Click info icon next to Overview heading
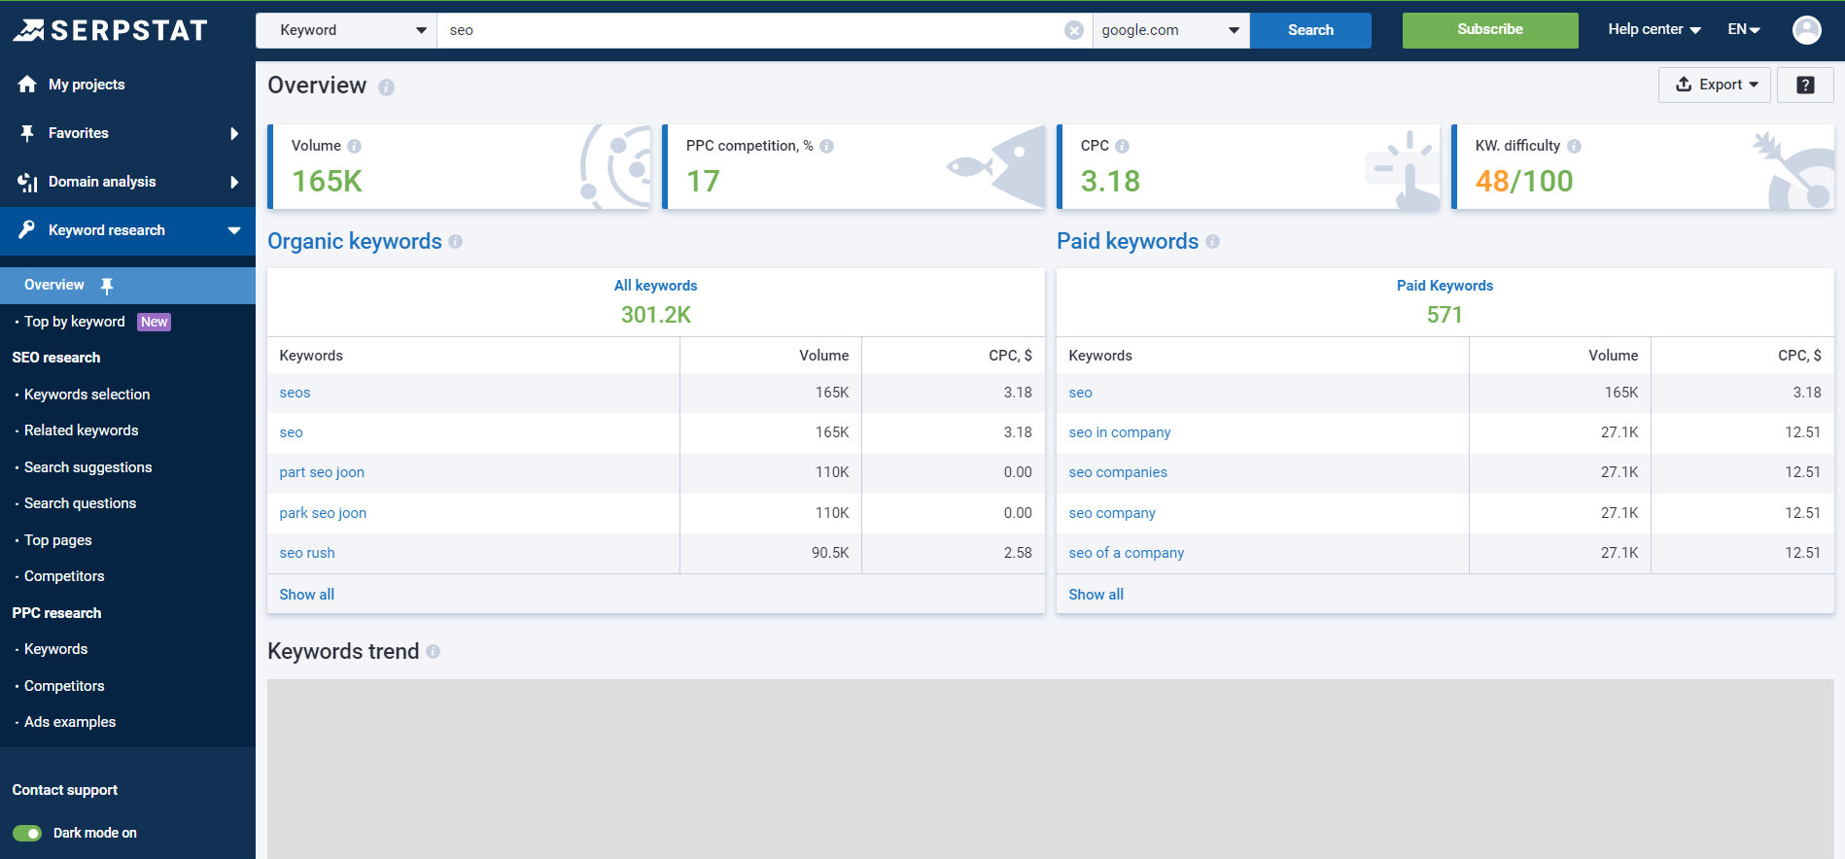This screenshot has height=859, width=1845. [386, 87]
